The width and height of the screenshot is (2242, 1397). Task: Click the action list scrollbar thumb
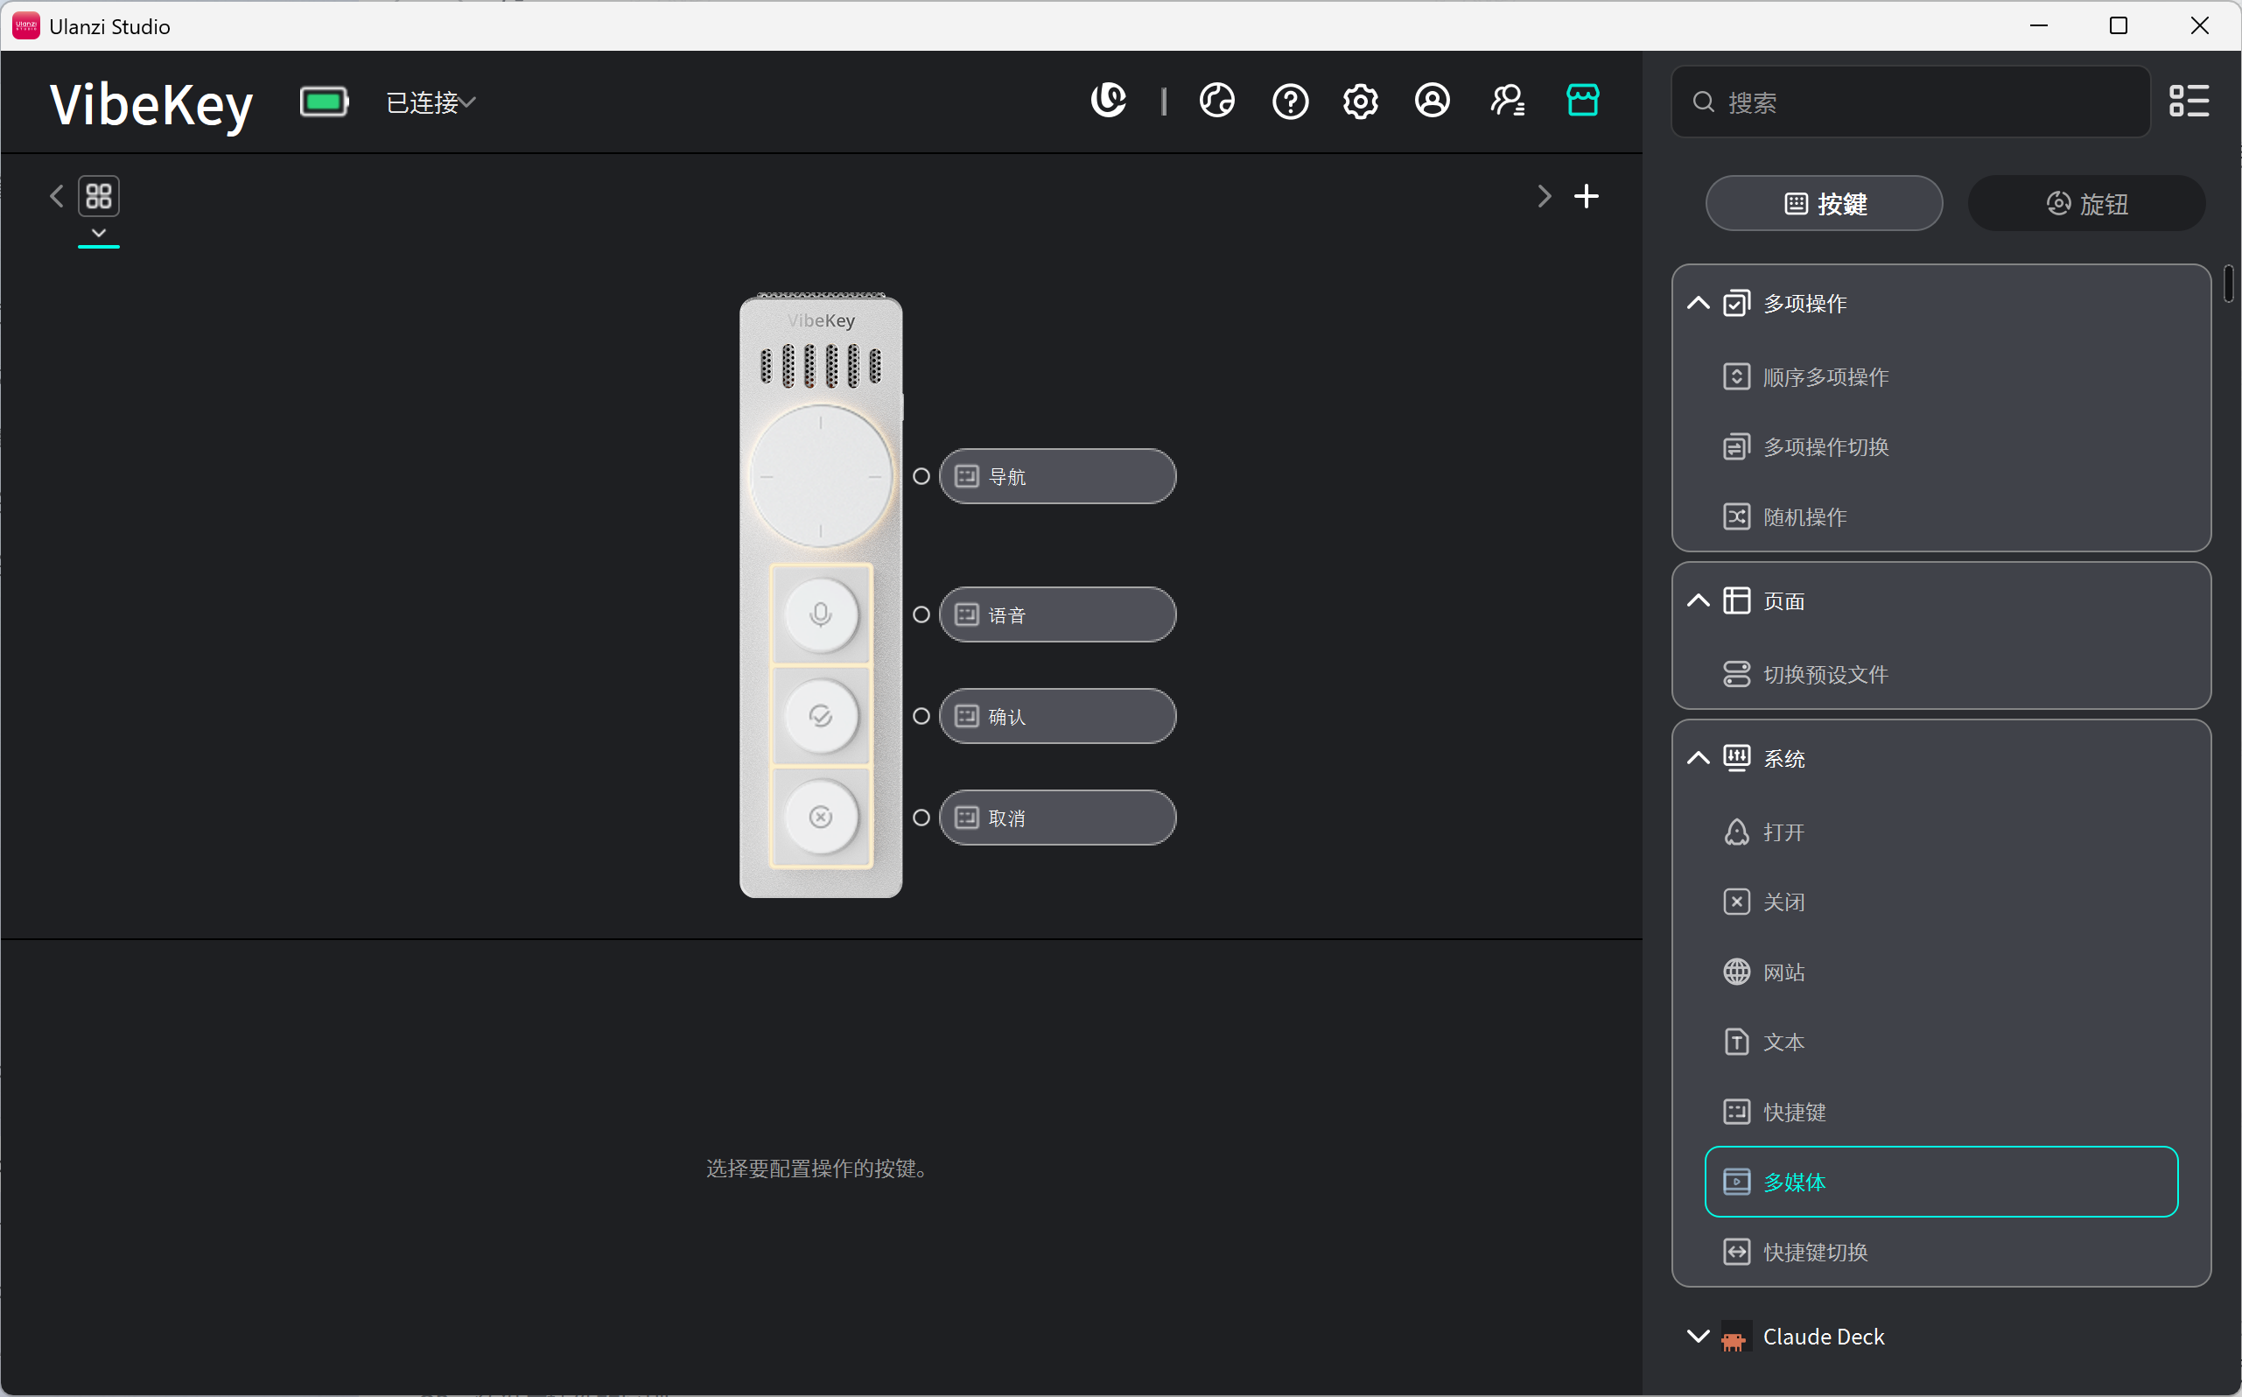pyautogui.click(x=2228, y=284)
